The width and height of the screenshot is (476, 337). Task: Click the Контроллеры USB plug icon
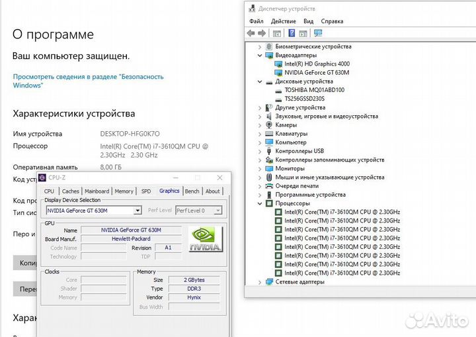click(269, 151)
